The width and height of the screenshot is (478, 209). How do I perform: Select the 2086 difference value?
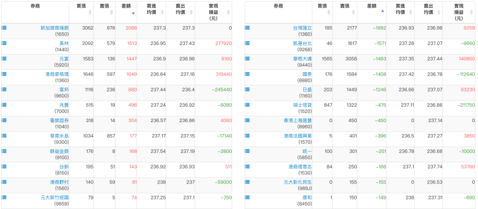131,28
